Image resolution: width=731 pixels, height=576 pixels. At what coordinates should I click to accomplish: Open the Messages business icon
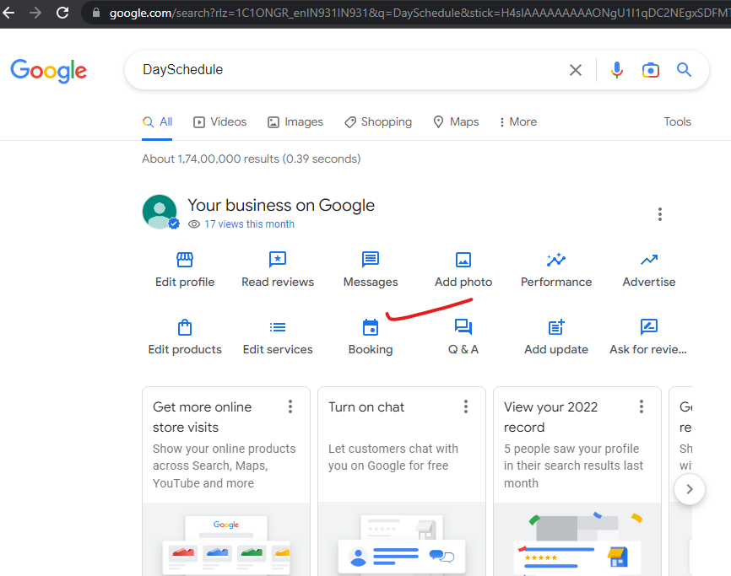tap(370, 261)
